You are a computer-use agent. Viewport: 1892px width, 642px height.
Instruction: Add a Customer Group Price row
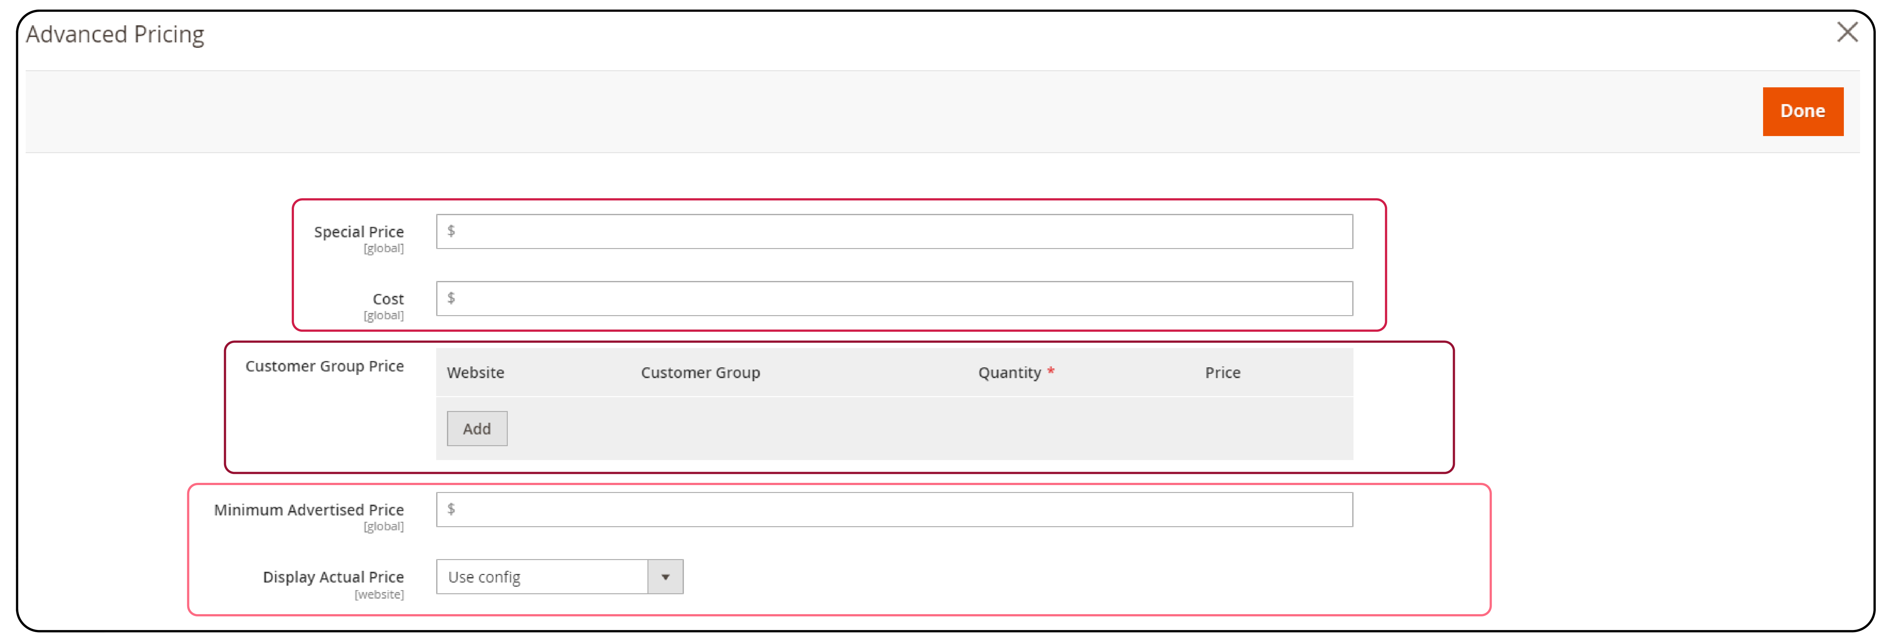pos(477,428)
